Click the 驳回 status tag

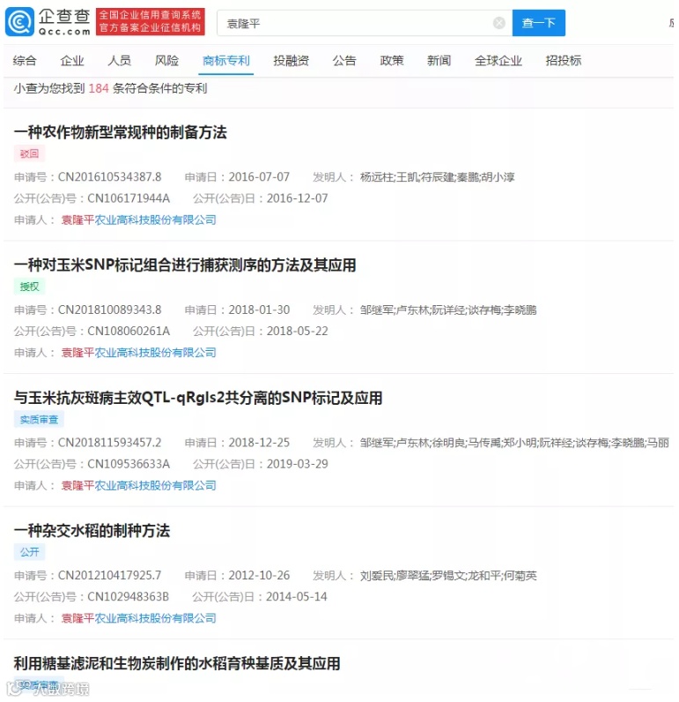click(29, 153)
